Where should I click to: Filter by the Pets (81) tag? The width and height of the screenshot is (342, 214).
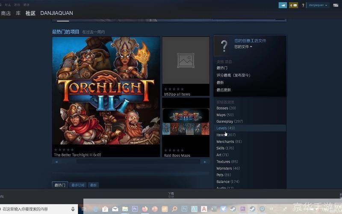tap(224, 175)
